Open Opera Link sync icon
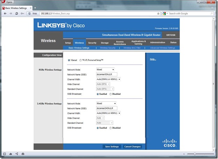This screenshot has height=159, width=218. pyautogui.click(x=17, y=154)
